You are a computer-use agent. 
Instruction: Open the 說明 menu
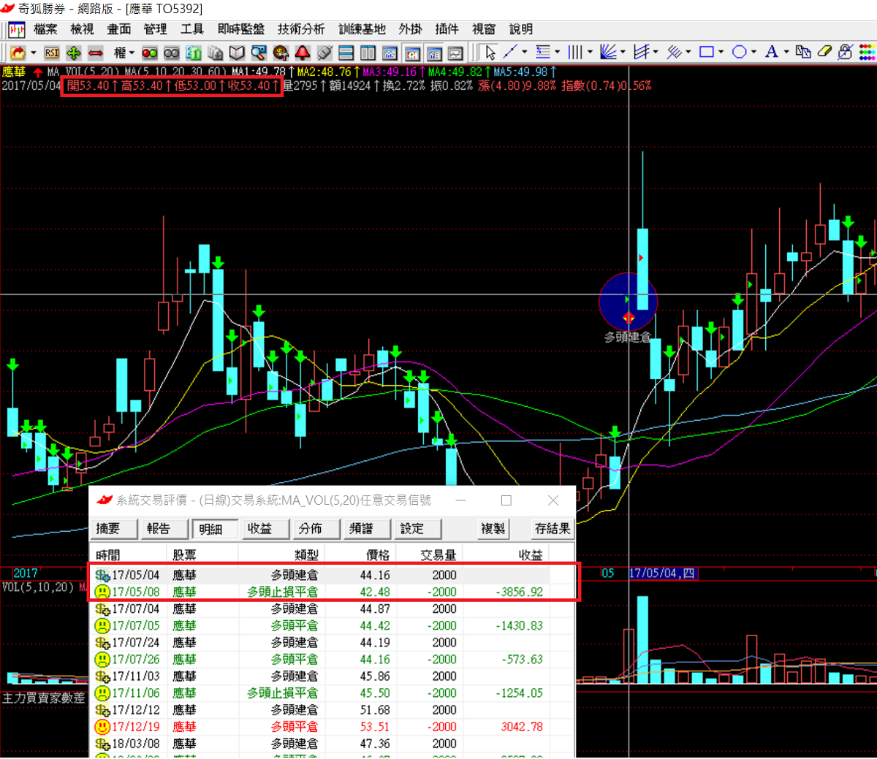click(x=521, y=29)
